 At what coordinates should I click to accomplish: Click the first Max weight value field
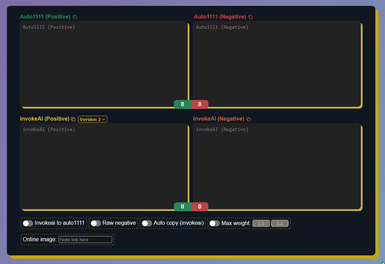pos(261,224)
